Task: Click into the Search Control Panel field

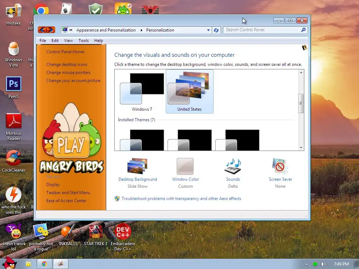Action: click(262, 30)
